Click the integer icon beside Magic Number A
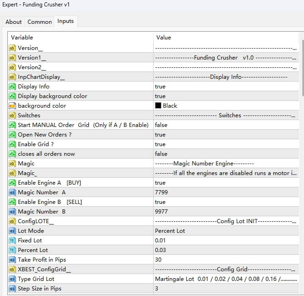304x296 pixels. (x=12, y=192)
